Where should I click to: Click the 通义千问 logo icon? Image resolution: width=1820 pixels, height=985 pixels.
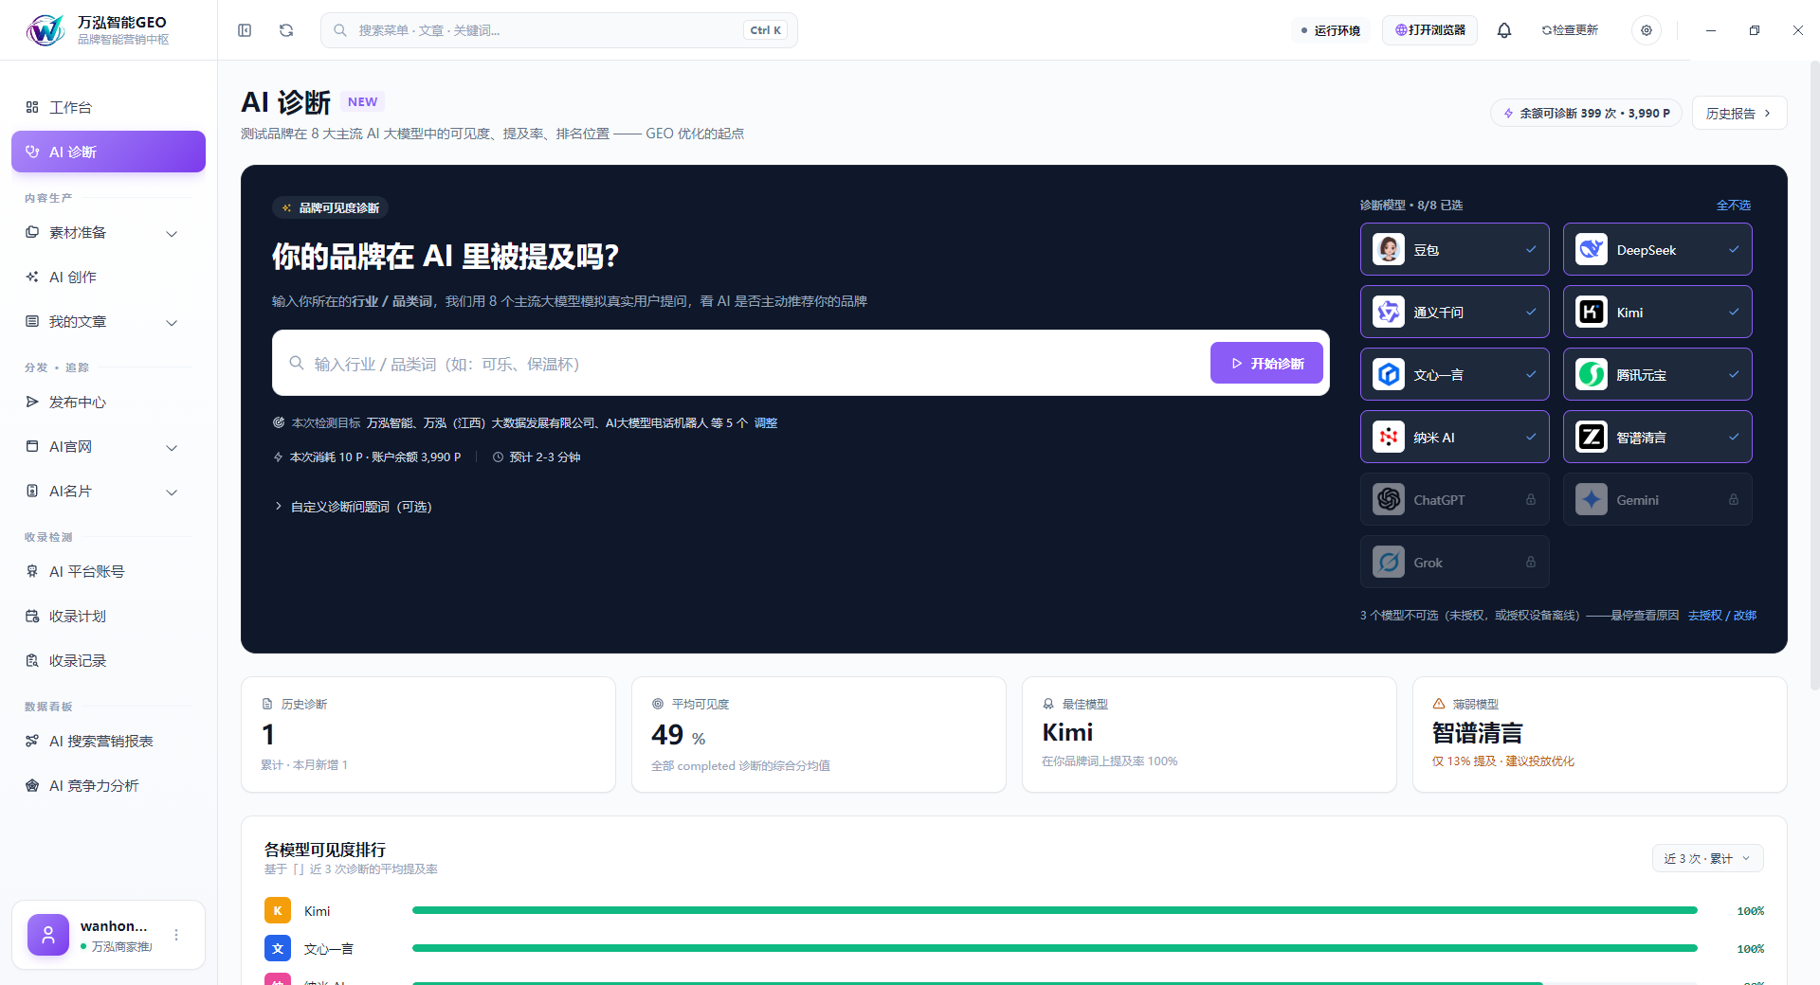coord(1389,312)
